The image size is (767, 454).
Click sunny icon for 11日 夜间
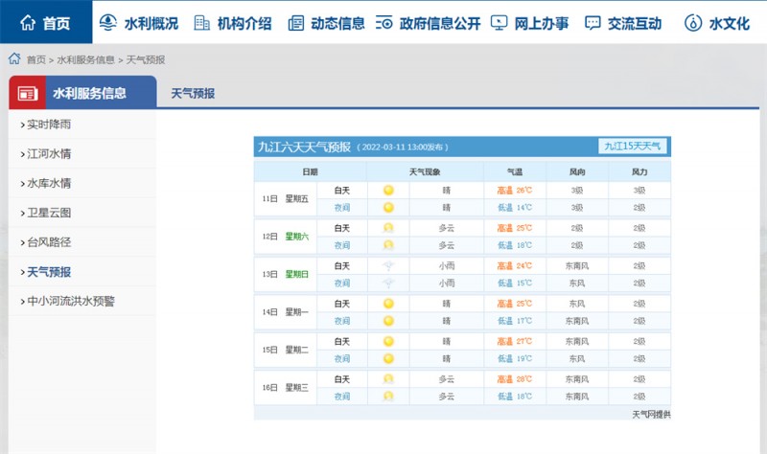pyautogui.click(x=388, y=207)
